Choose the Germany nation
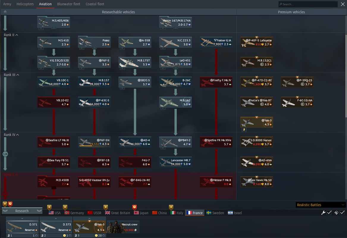The width and height of the screenshot is (347, 238). 74,213
